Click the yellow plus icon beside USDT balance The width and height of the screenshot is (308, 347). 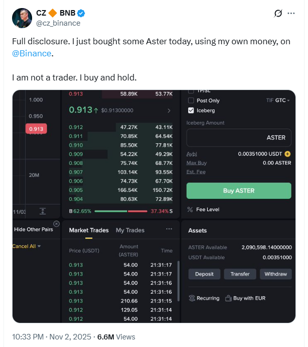(x=287, y=154)
